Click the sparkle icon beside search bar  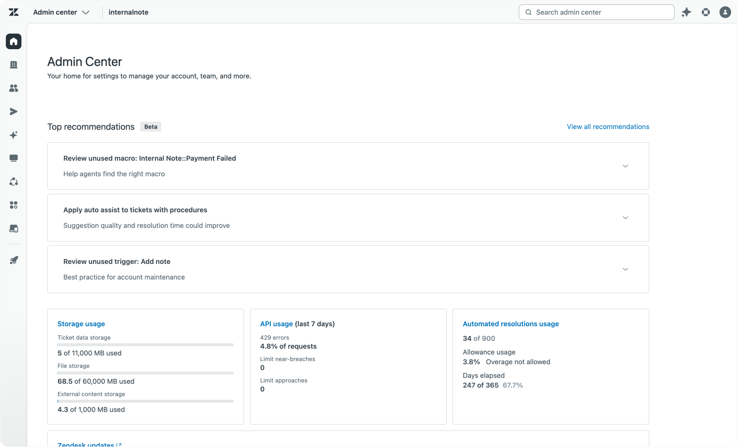coord(686,12)
